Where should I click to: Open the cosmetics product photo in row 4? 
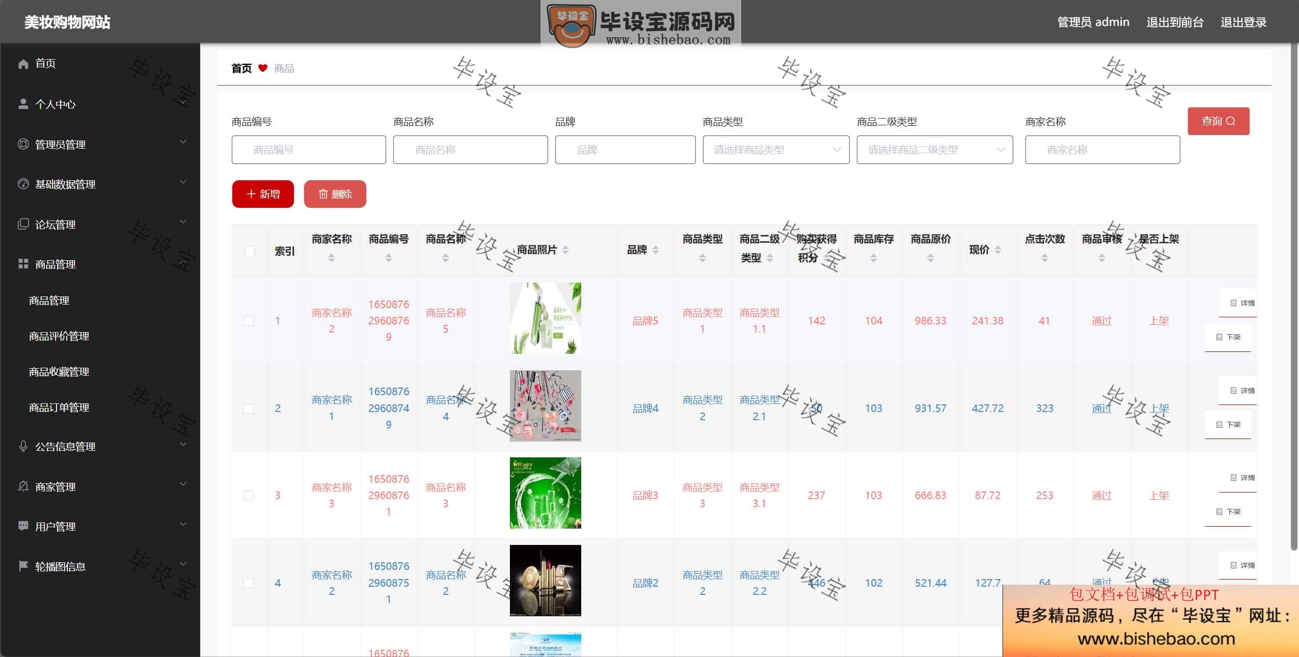(546, 581)
